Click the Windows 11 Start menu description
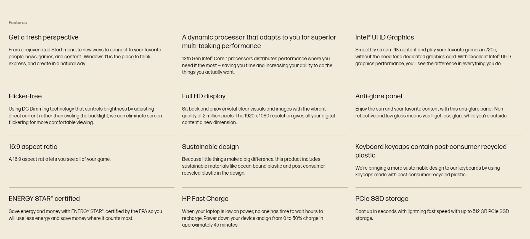The width and height of the screenshot is (530, 239). pos(85,57)
